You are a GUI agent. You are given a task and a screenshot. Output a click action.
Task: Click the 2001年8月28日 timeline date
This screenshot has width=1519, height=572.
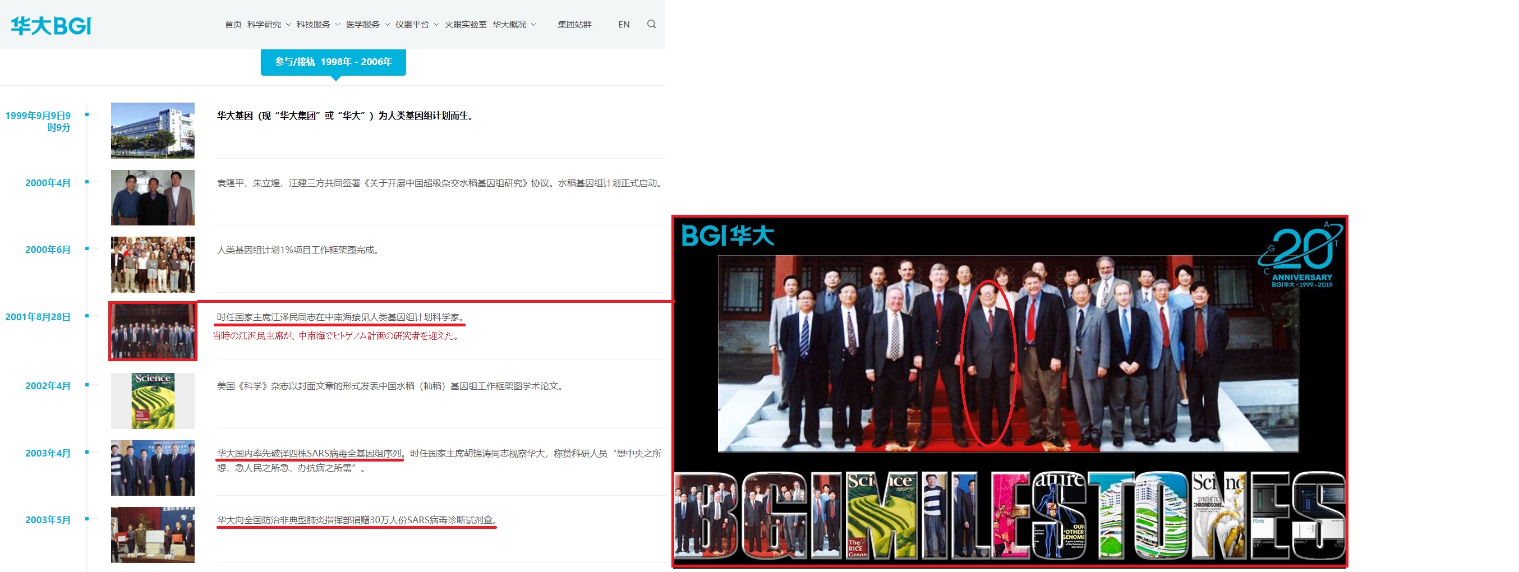[x=38, y=317]
